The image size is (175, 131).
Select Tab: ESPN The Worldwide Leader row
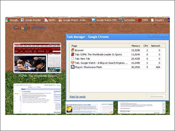tap(116, 54)
